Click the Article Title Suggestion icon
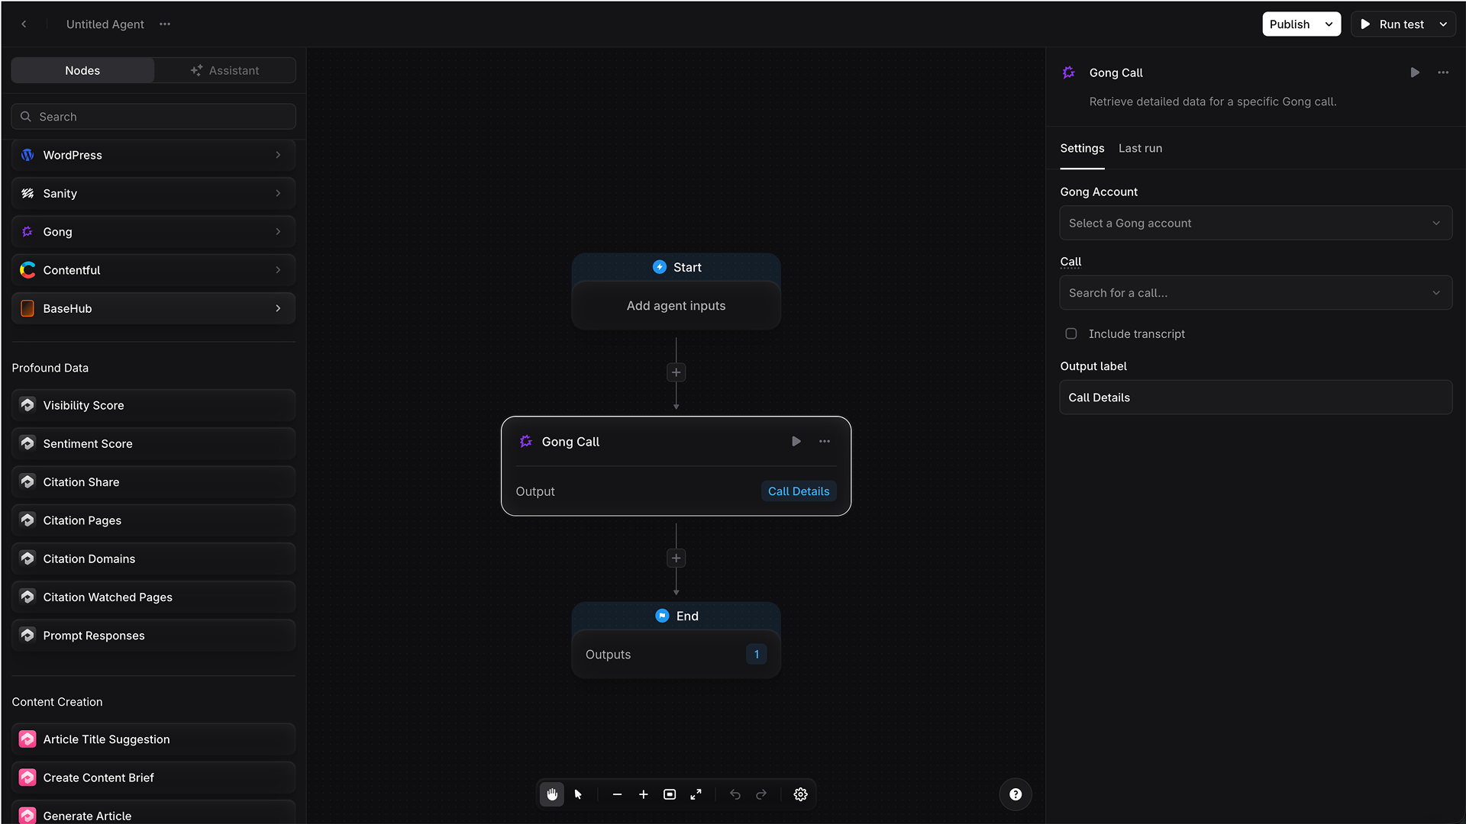 (27, 739)
